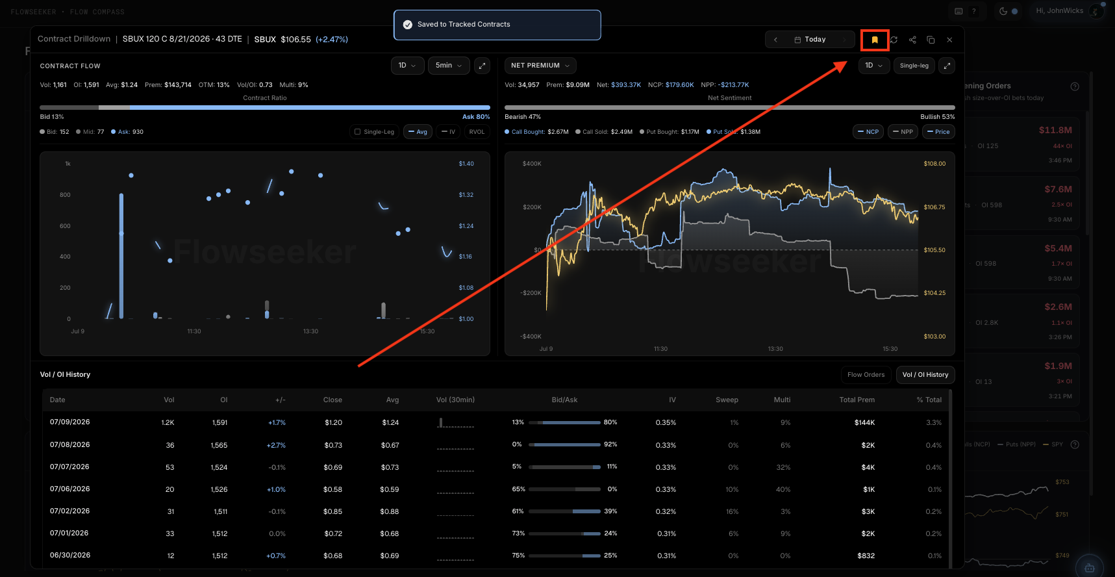
Task: Refresh the contract drilldown data
Action: coord(894,40)
